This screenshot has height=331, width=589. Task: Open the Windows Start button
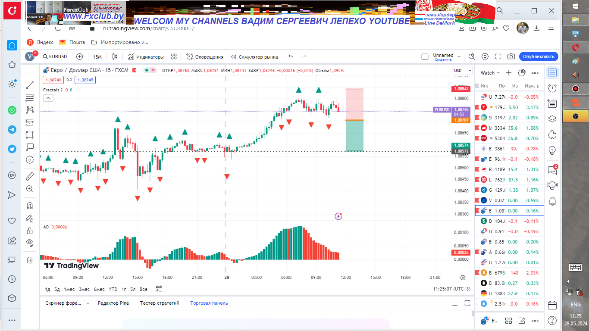(x=575, y=6)
